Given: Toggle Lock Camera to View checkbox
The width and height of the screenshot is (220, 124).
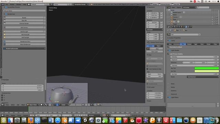Looking at the screenshot, I should click(x=147, y=69).
